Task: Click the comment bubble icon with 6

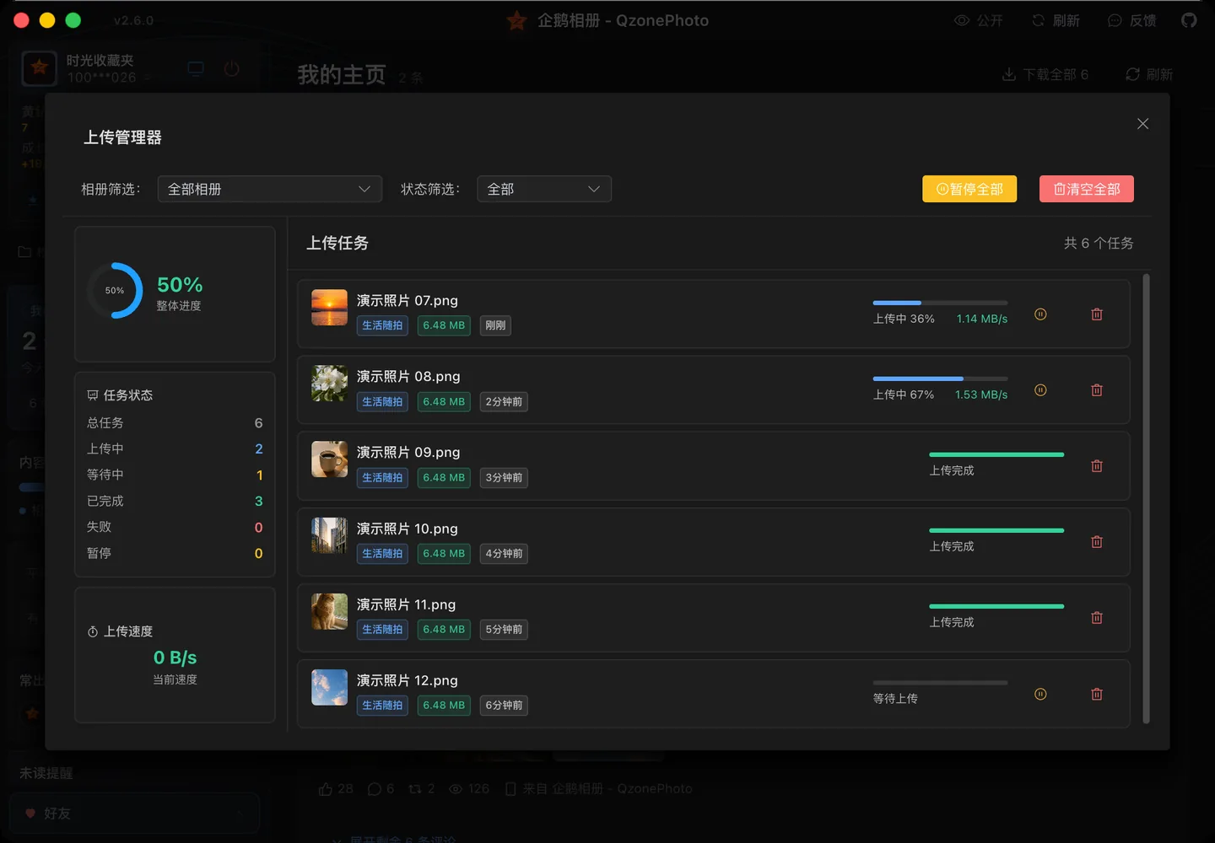Action: click(375, 789)
